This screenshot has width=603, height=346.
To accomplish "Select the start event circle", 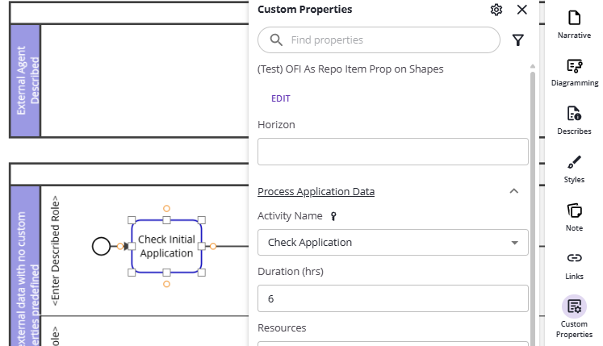I will pyautogui.click(x=101, y=246).
